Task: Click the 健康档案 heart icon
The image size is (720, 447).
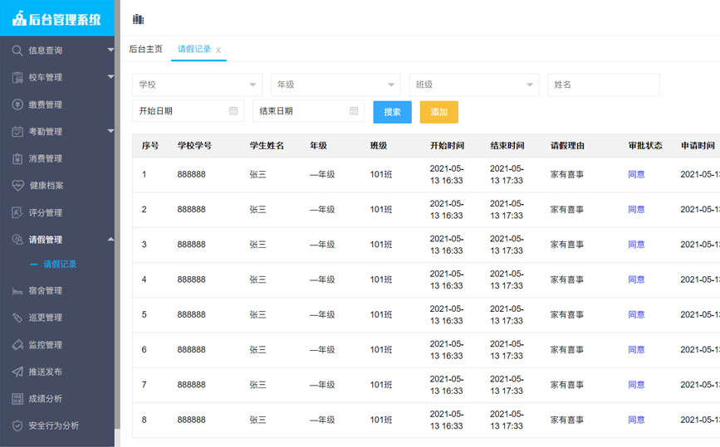Action: tap(17, 186)
